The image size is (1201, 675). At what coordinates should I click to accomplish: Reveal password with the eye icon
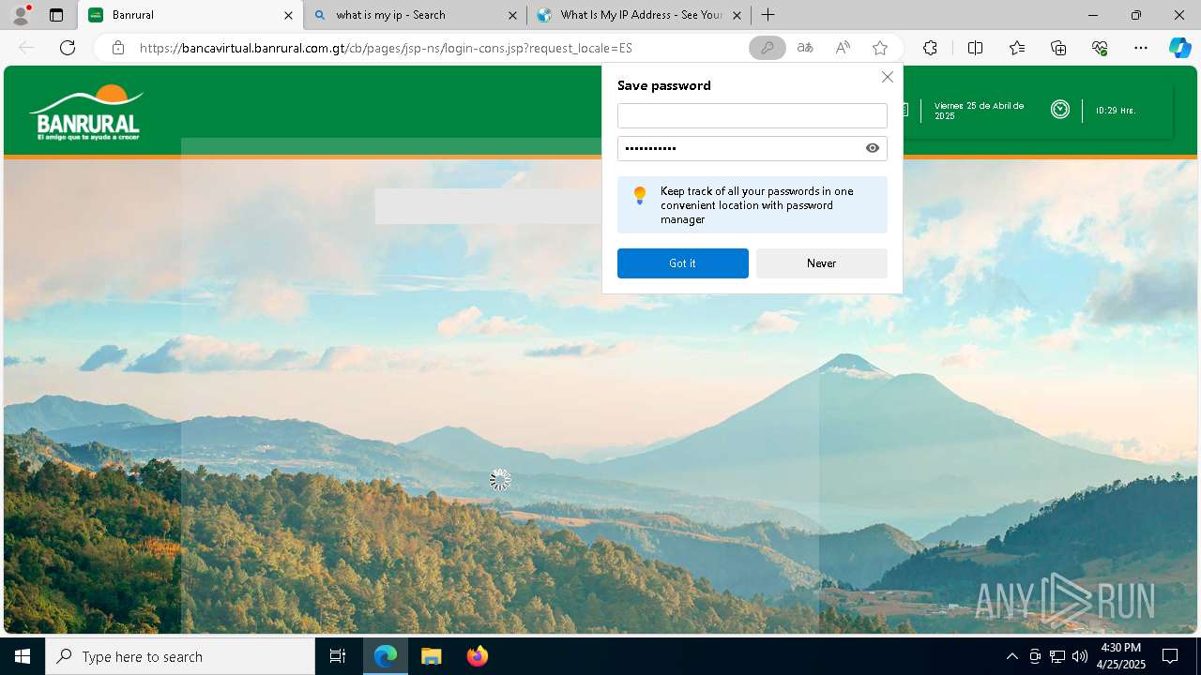(x=873, y=148)
